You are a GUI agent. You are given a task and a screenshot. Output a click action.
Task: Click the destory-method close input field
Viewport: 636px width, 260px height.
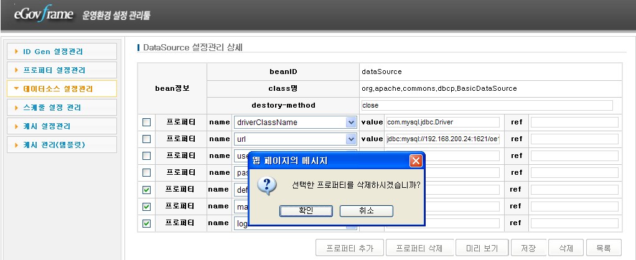pyautogui.click(x=487, y=106)
